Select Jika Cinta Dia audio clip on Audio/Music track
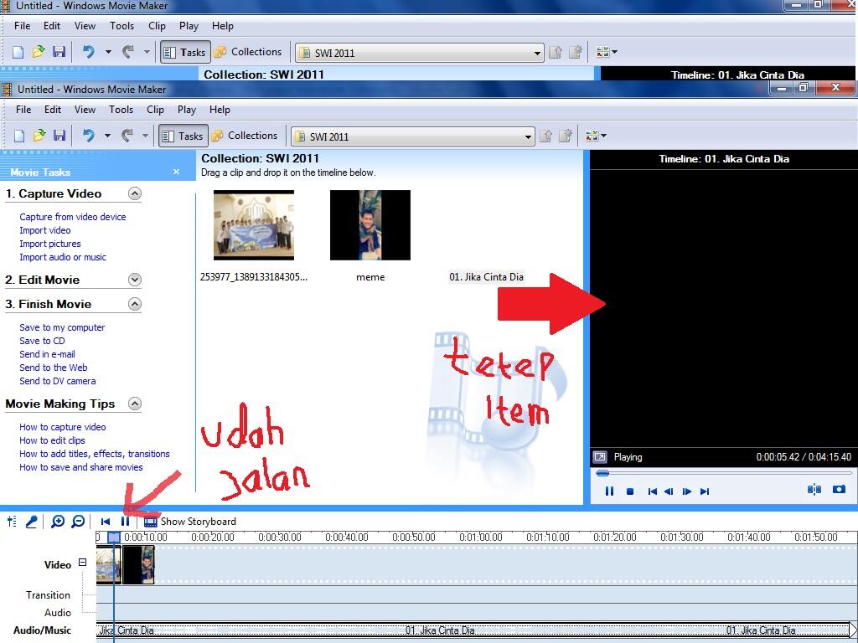858x643 pixels. click(473, 630)
